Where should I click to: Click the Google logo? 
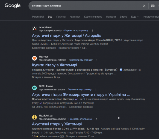(13, 5)
